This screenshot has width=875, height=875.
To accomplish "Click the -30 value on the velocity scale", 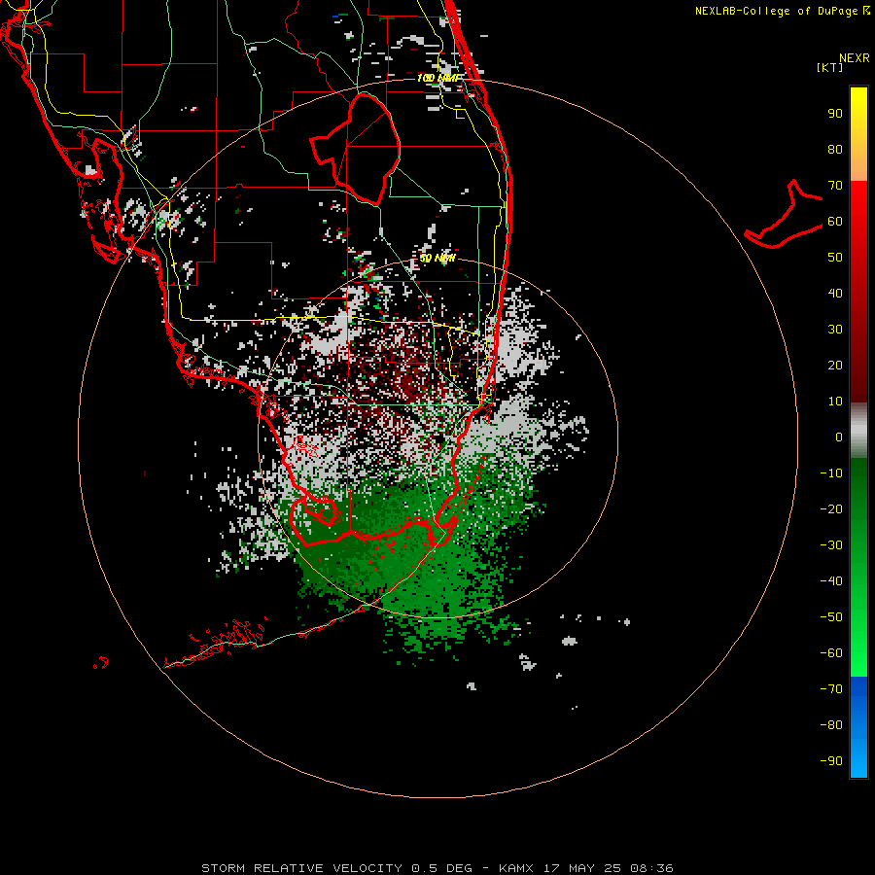I will pyautogui.click(x=831, y=545).
